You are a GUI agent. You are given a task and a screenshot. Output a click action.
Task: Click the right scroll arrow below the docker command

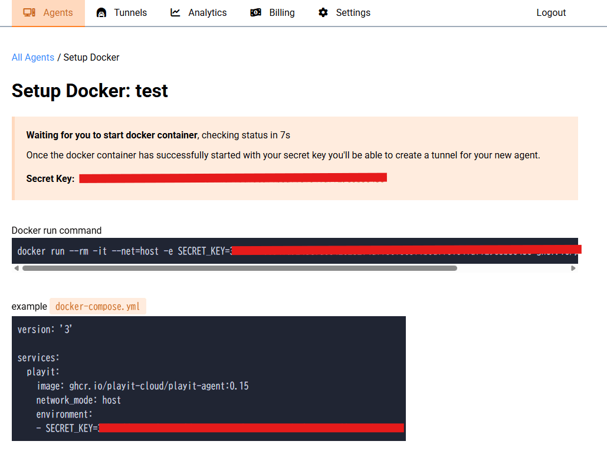click(x=573, y=268)
